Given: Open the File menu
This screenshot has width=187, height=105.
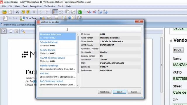Looking at the screenshot, I should tap(4, 6).
